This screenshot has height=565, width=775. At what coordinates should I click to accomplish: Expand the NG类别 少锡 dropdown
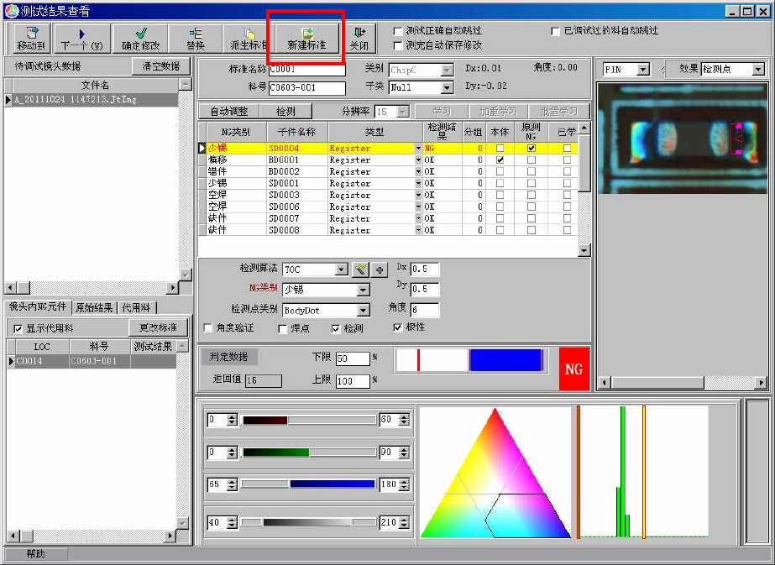(x=363, y=290)
